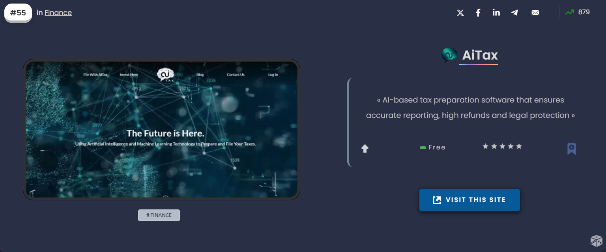
Task: Click the #55 rank badge
Action: (18, 13)
